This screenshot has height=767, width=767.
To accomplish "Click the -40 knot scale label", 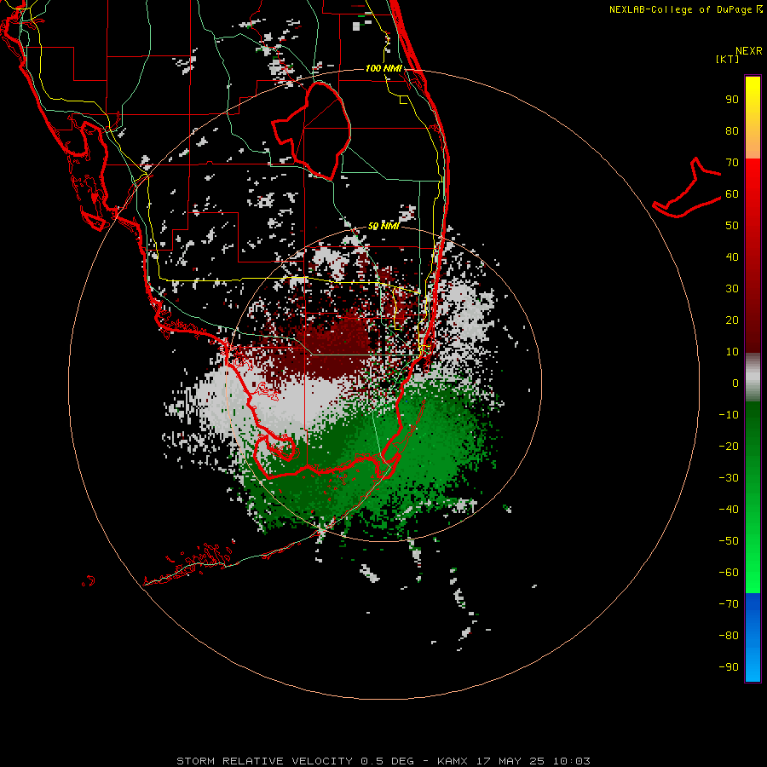I will [x=729, y=510].
